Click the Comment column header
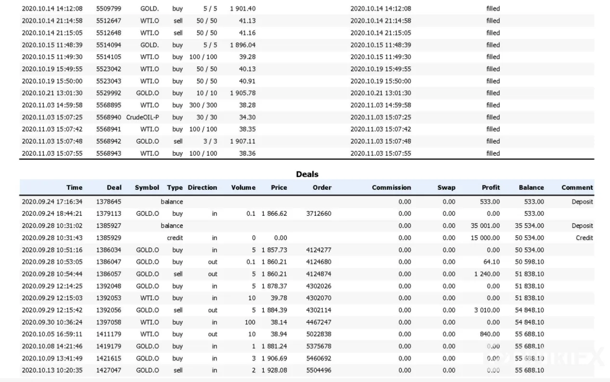Screen dimensions: 610x382 coord(577,187)
